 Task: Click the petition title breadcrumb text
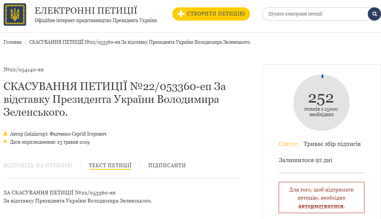[140, 42]
